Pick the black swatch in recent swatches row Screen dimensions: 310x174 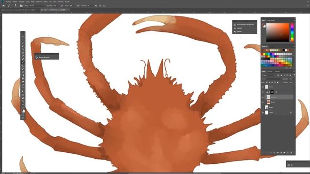(x=284, y=50)
